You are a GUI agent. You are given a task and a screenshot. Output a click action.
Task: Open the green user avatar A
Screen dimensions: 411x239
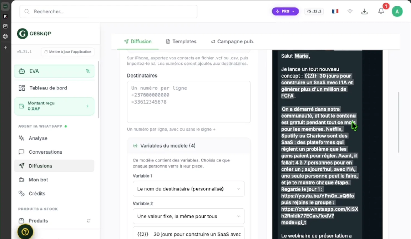pyautogui.click(x=397, y=11)
